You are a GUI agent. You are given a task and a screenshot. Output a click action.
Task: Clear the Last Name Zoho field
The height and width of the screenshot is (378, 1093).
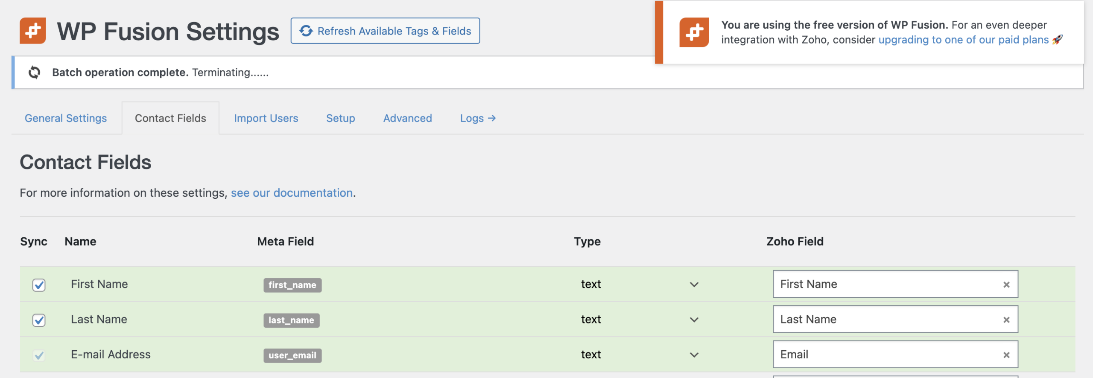click(x=1006, y=320)
